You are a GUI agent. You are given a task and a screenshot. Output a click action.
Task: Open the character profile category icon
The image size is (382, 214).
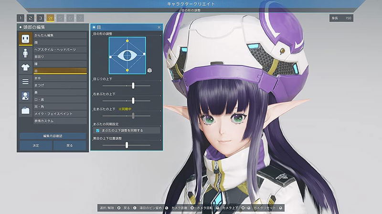[25, 96]
